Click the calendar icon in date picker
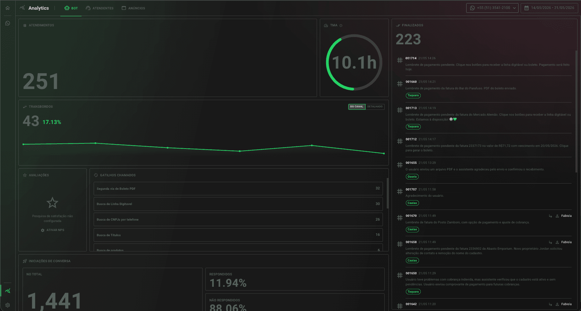Screen dimensions: 581x311 (x=527, y=8)
